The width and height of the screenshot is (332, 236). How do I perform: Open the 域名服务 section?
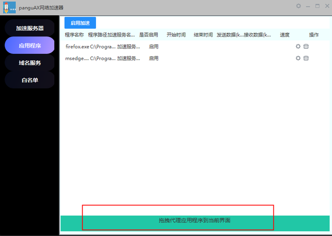coord(29,63)
